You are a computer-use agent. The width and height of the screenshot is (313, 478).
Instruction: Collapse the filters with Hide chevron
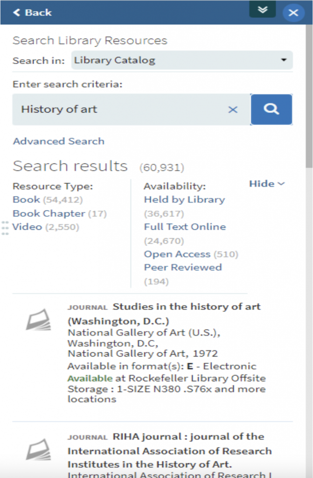(x=267, y=184)
